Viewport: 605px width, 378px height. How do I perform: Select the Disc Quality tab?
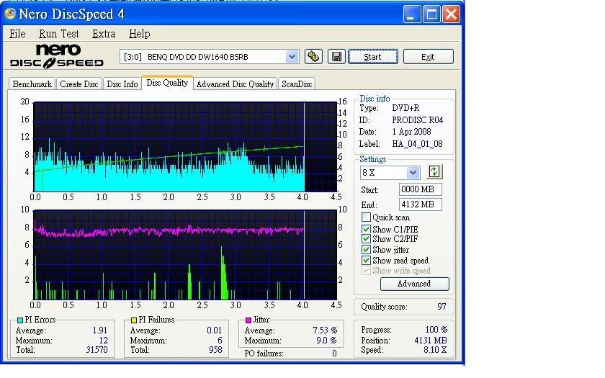(167, 83)
